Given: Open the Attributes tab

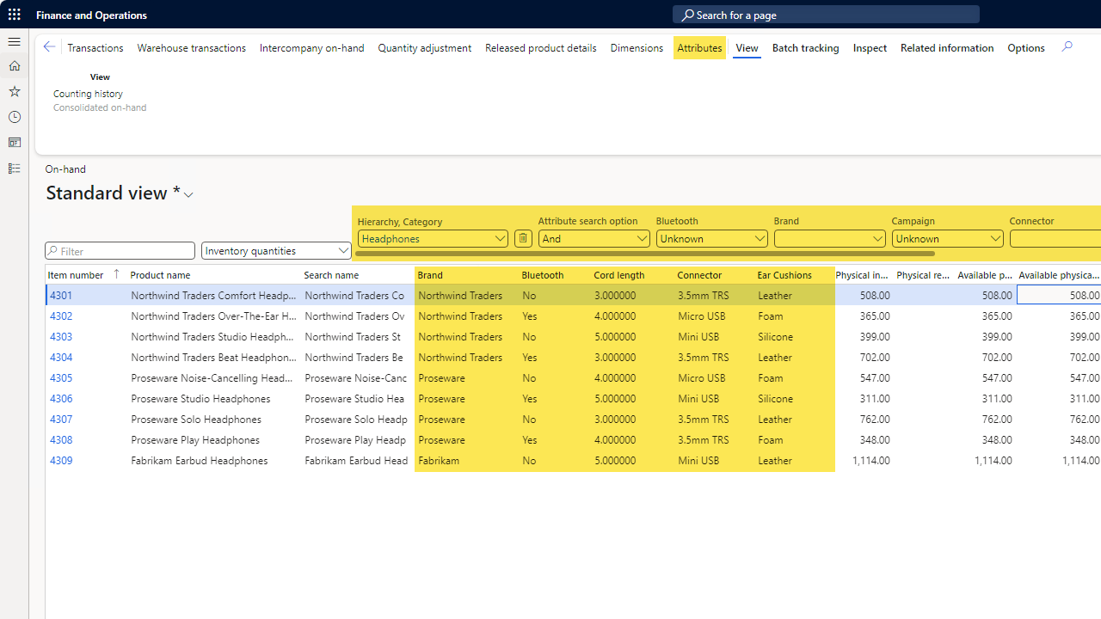Looking at the screenshot, I should click(x=699, y=48).
